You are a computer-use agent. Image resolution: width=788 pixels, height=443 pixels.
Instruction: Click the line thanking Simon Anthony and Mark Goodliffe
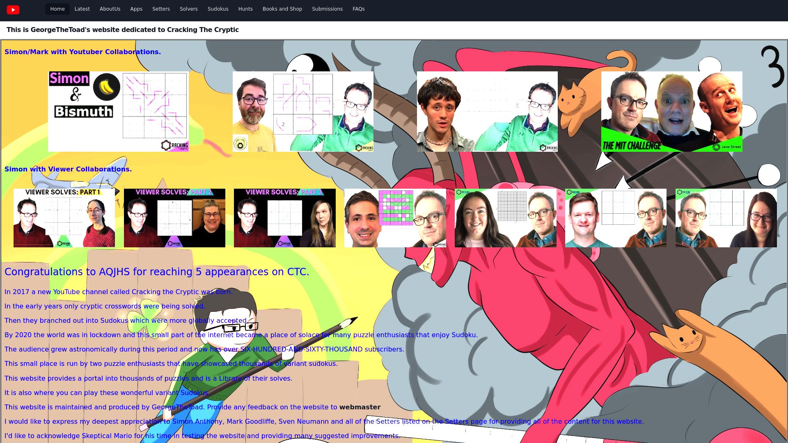324,421
